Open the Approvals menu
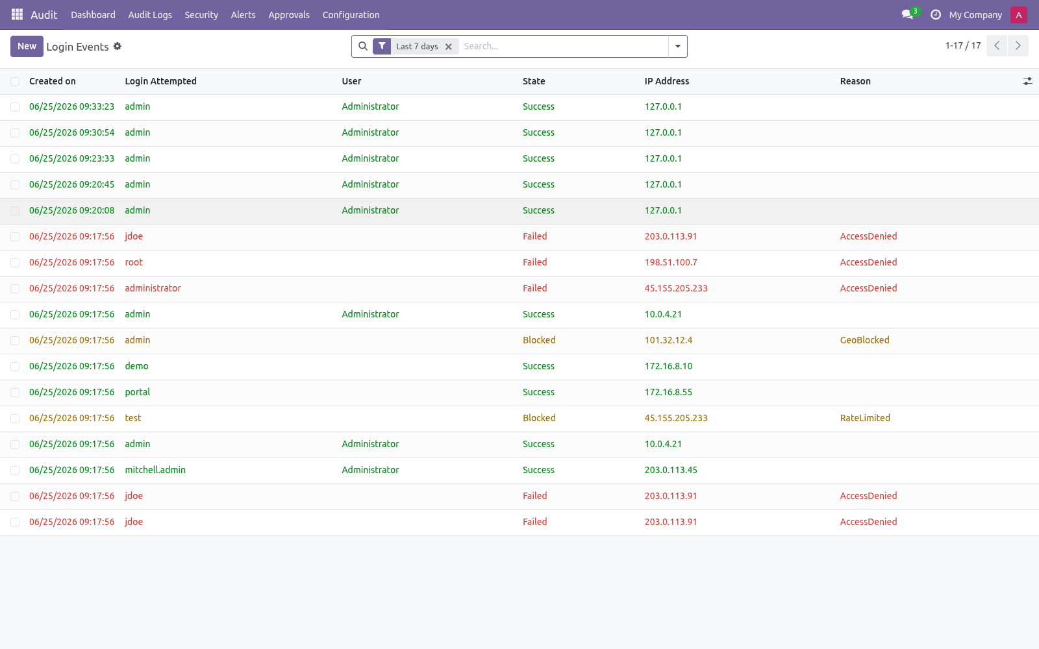The height and width of the screenshot is (649, 1039). tap(289, 15)
